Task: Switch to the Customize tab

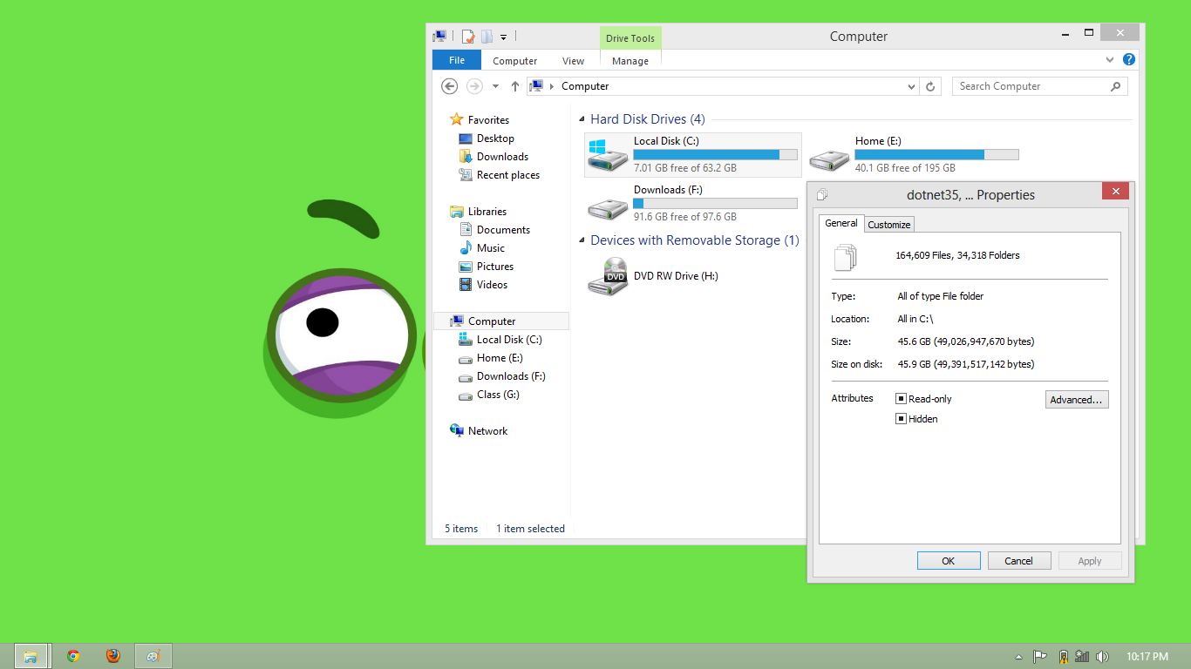Action: [889, 225]
